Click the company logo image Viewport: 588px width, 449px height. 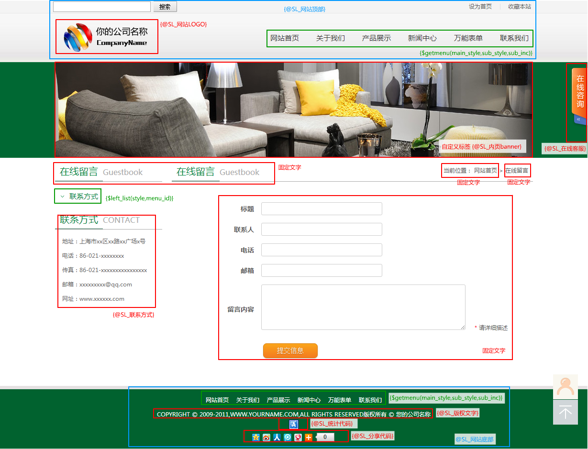tap(78, 37)
